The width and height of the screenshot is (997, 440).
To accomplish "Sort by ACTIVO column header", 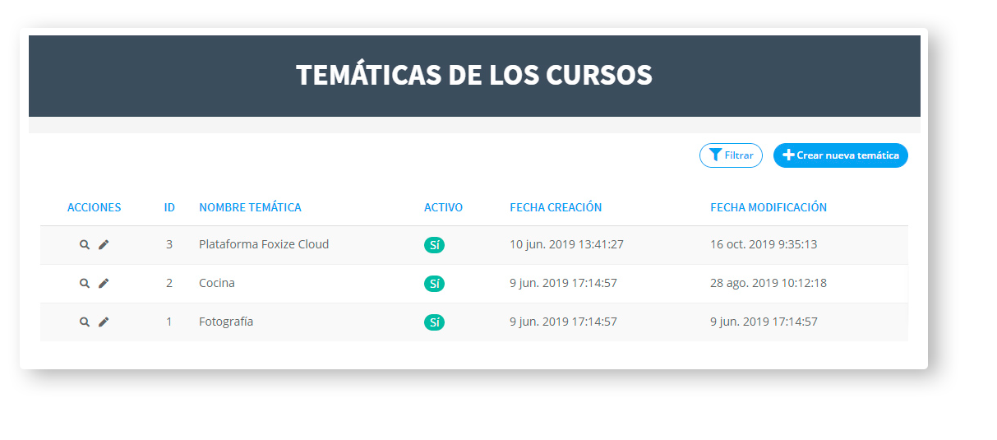I will click(x=443, y=207).
